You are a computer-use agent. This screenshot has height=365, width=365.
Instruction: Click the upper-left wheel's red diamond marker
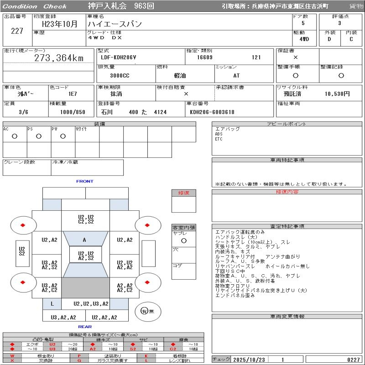click(22, 225)
